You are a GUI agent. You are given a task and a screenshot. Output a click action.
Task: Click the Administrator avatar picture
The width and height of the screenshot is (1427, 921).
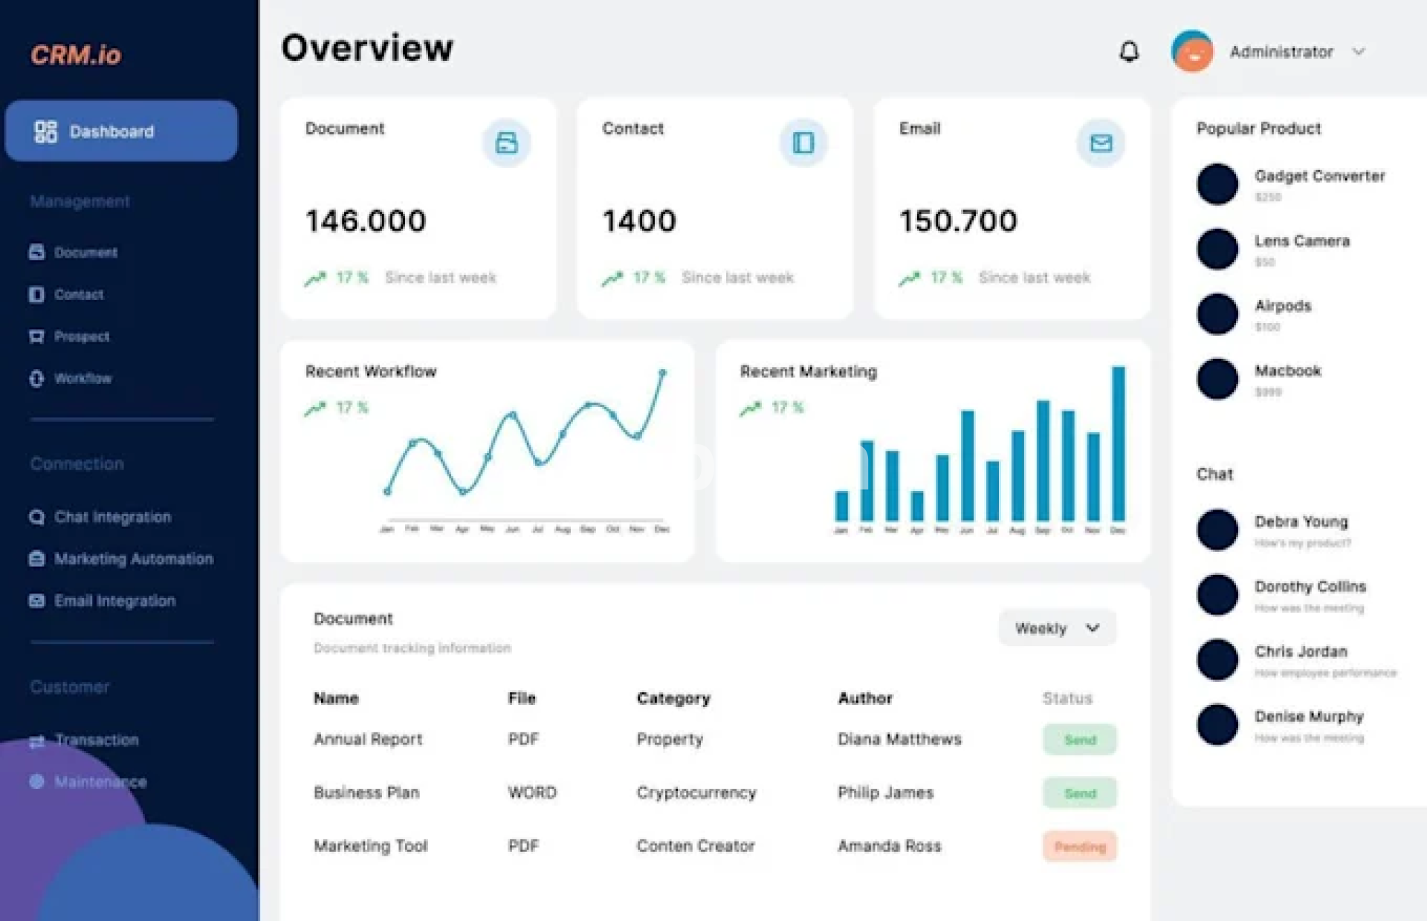[1192, 51]
